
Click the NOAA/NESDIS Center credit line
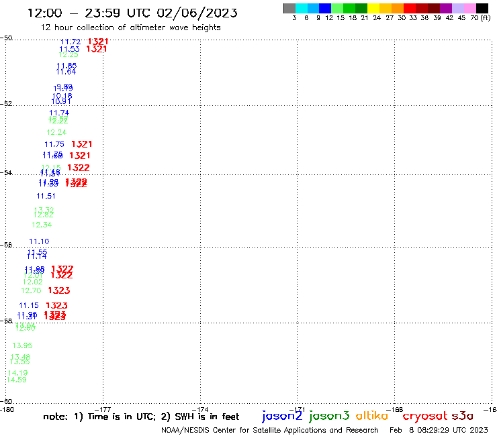270,430
